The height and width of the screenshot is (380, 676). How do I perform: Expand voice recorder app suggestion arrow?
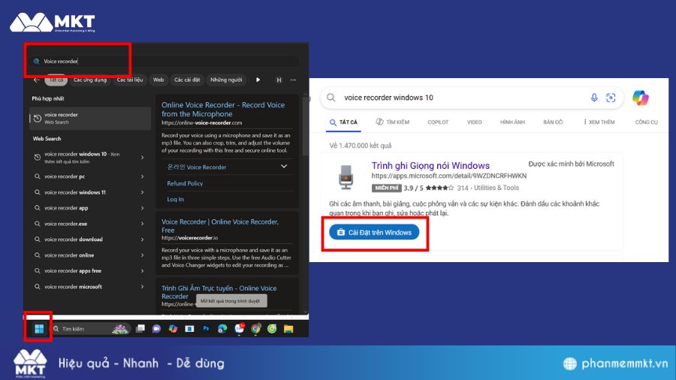(142, 208)
